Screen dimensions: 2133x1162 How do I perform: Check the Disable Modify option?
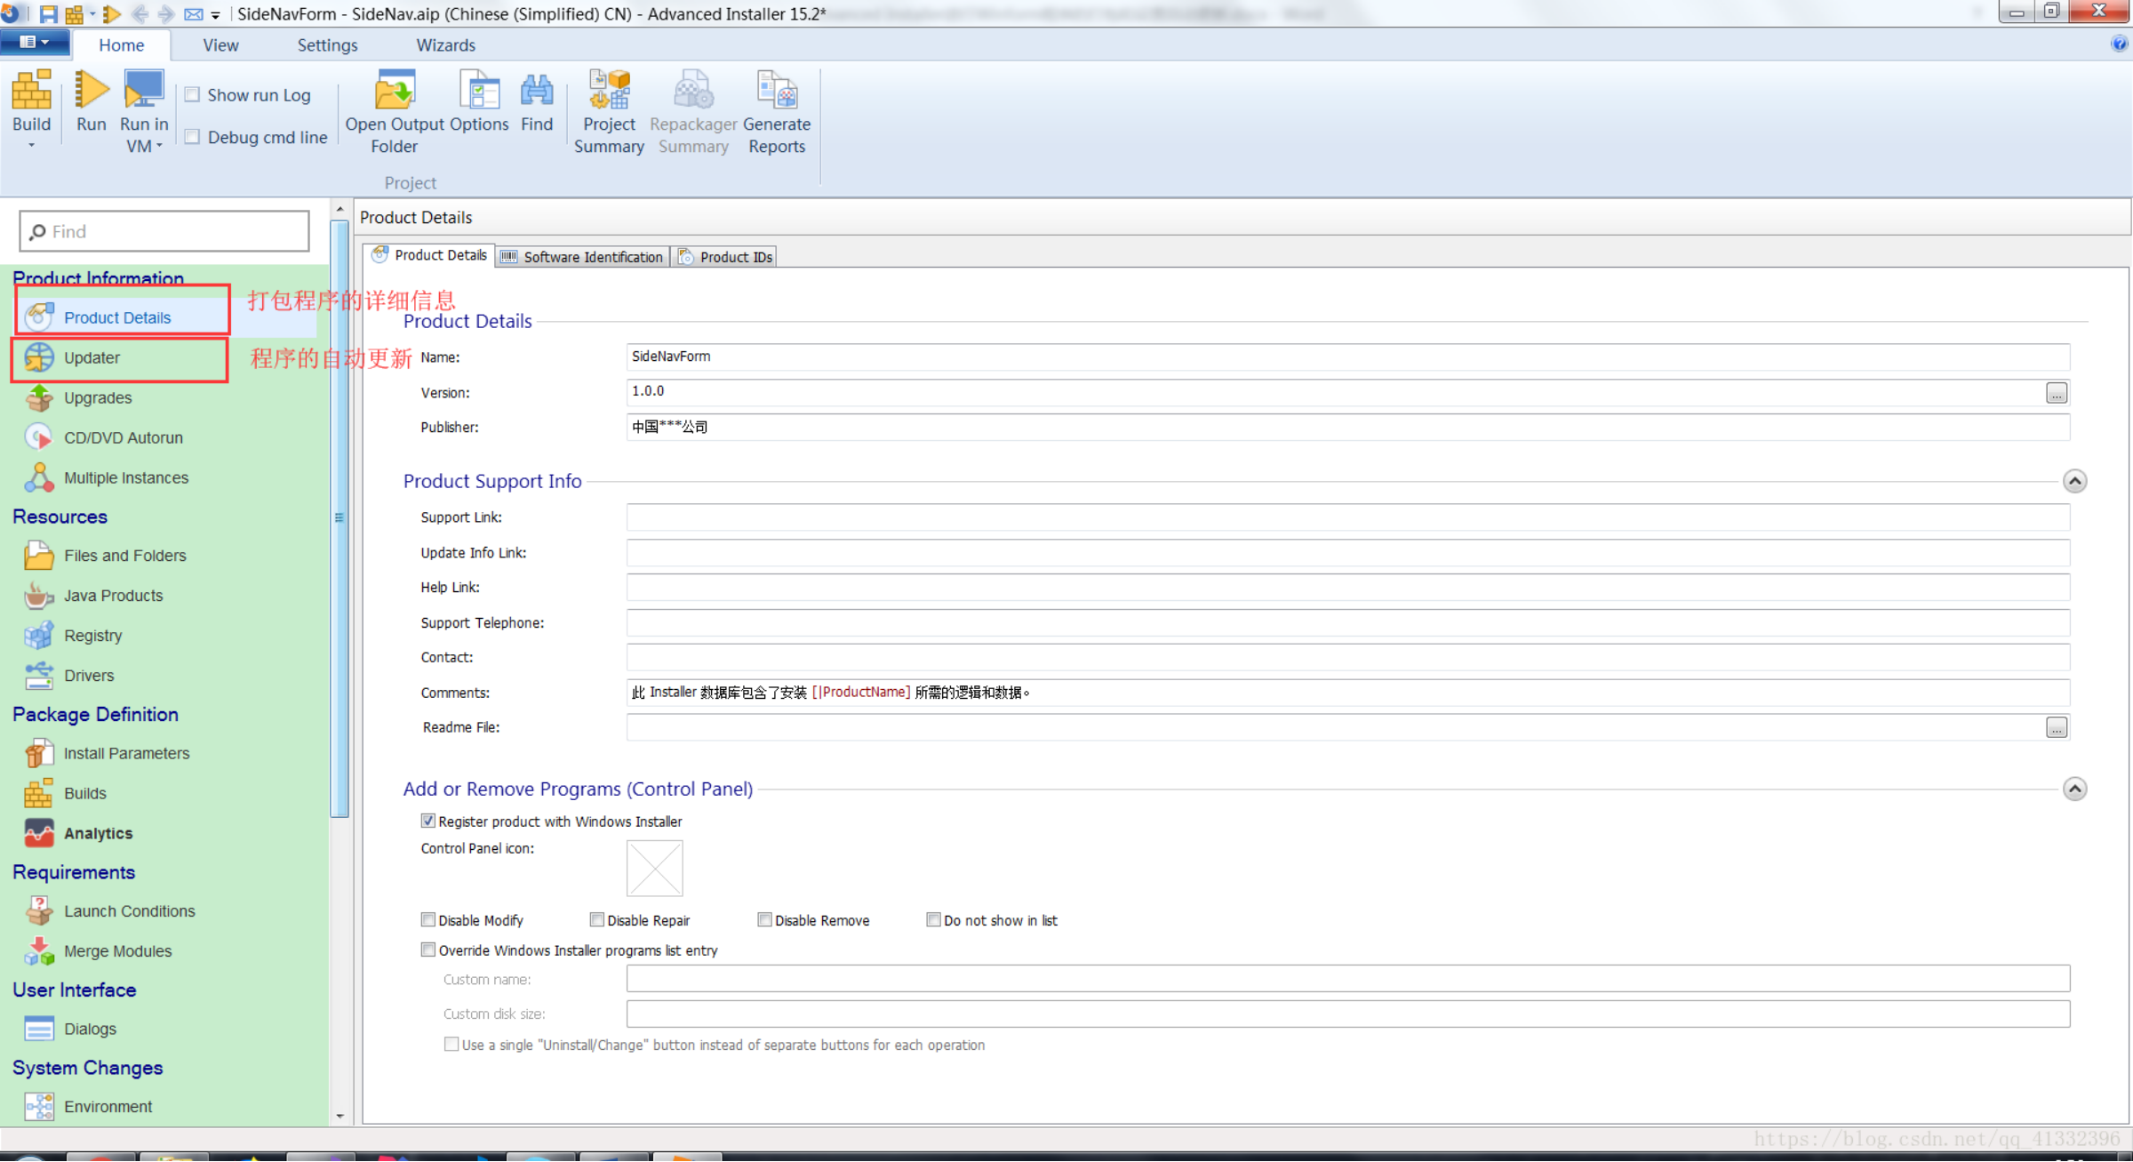pyautogui.click(x=428, y=920)
